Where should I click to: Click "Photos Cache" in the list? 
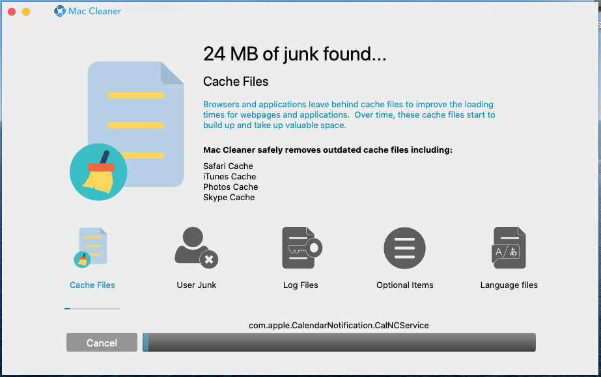coord(231,187)
